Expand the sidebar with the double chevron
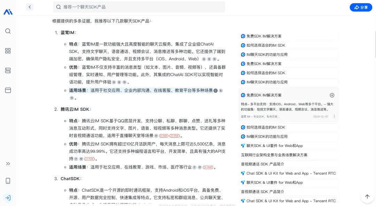Image resolution: width=376 pixels, height=206 pixels. 8,164
